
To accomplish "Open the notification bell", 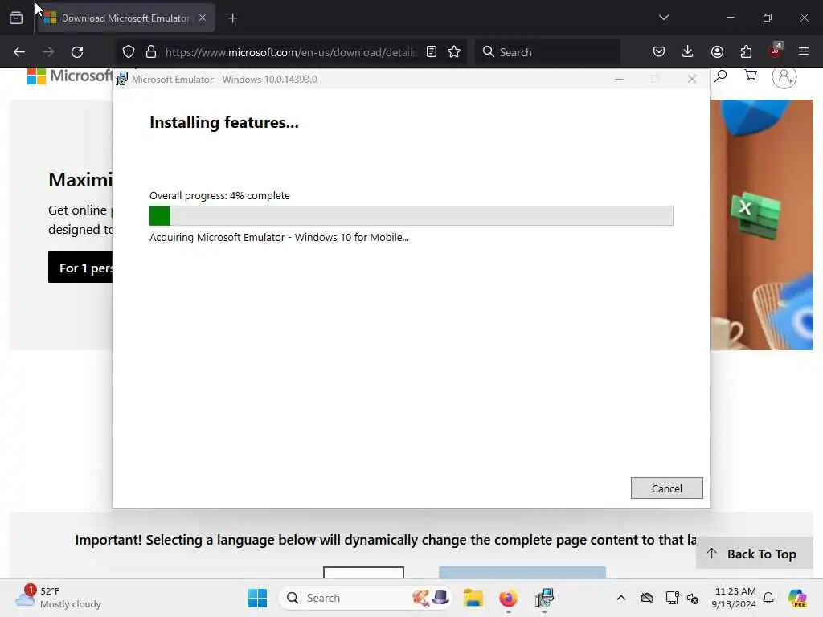I will coord(768,598).
